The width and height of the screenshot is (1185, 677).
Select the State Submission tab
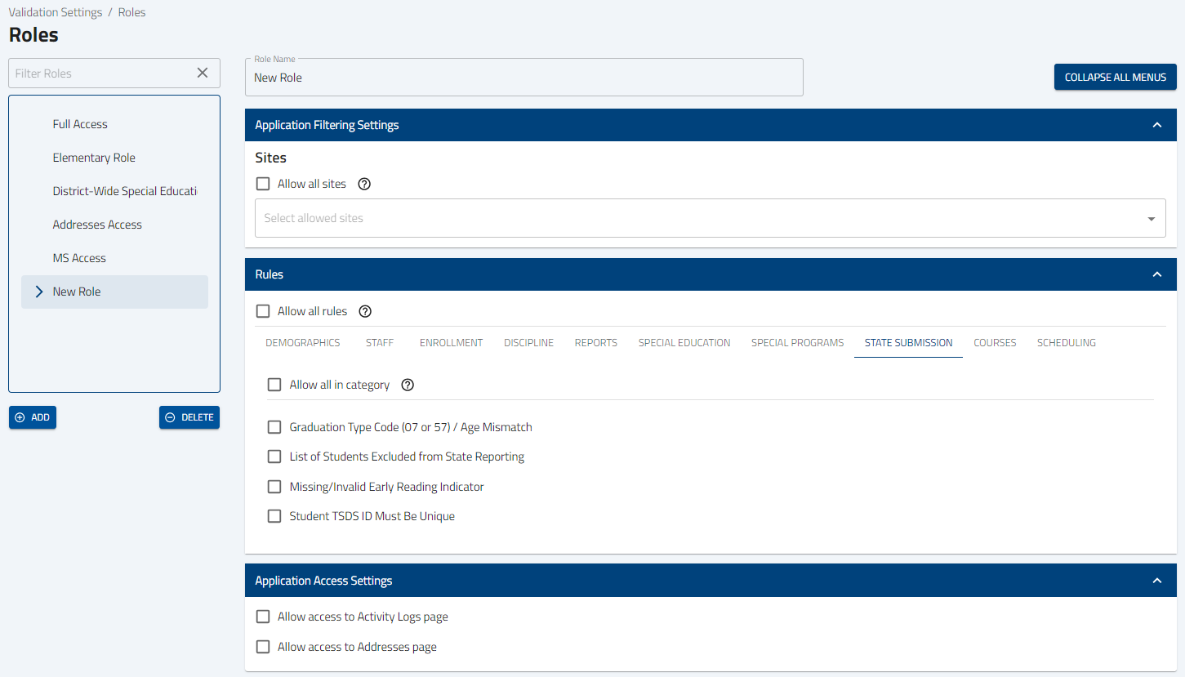909,343
